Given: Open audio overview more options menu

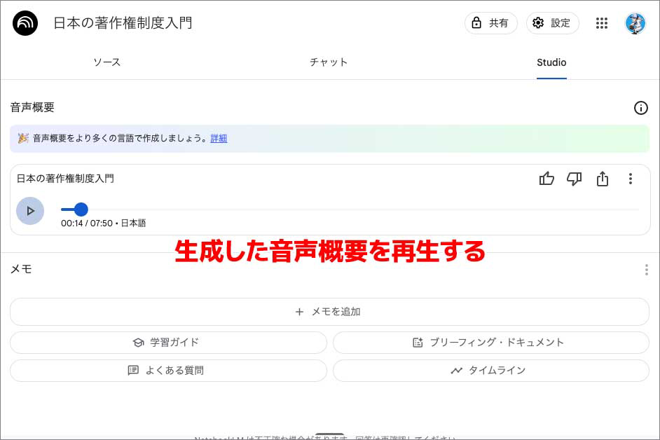Looking at the screenshot, I should (630, 179).
